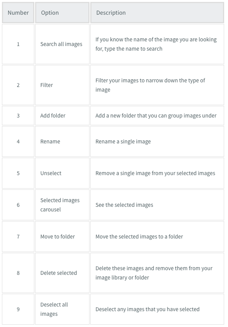Viewport: 228px width, 327px height.
Task: Click the row number 1 cell
Action: (x=18, y=44)
